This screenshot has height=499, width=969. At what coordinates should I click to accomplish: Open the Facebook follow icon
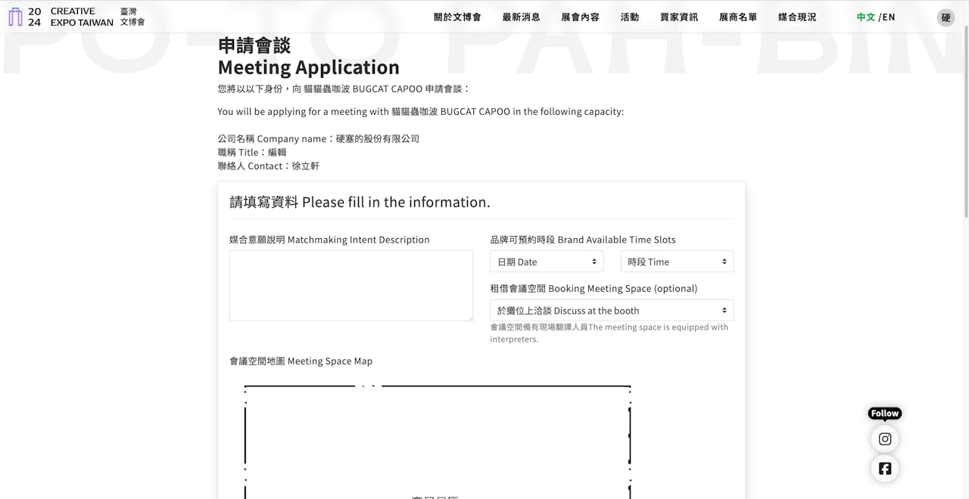pos(885,468)
